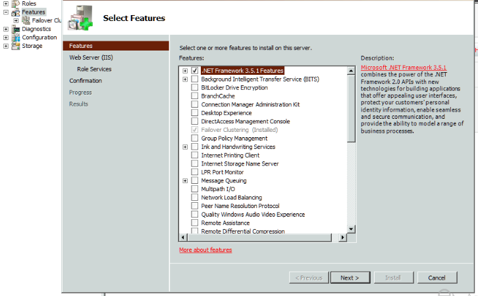This screenshot has width=478, height=296.
Task: Open the More about features link
Action: (x=205, y=250)
